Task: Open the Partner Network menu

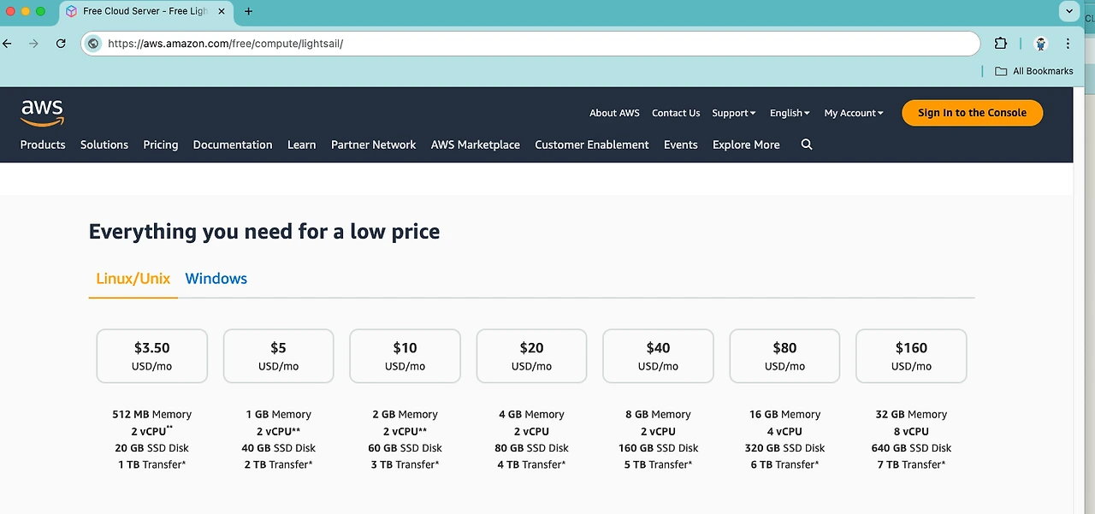Action: click(373, 145)
